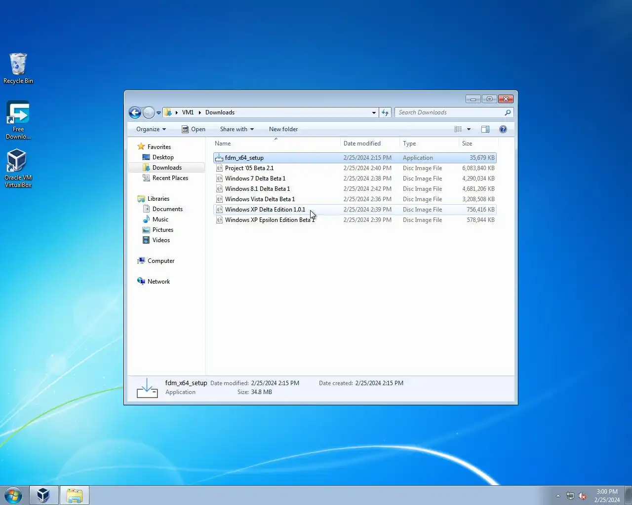The width and height of the screenshot is (632, 505).
Task: Show hidden tray icons arrow
Action: [558, 496]
